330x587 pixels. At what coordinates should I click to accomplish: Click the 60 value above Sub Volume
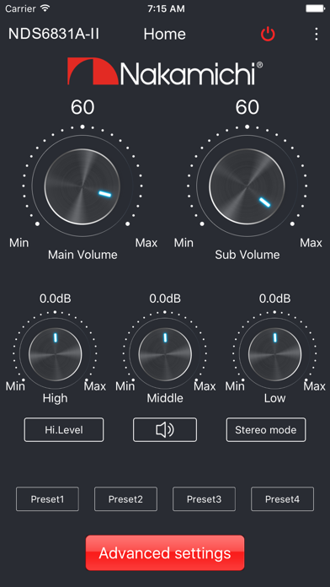(x=247, y=107)
